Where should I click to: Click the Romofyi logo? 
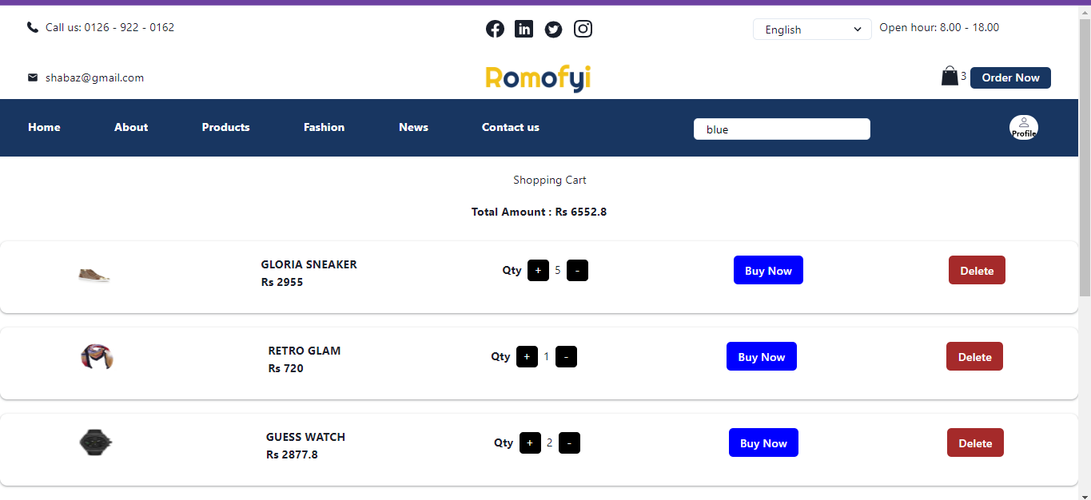coord(538,78)
